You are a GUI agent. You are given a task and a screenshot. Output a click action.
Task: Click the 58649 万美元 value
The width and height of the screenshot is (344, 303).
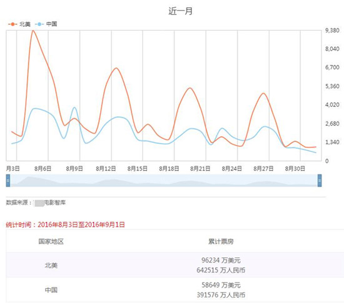pos(221,285)
